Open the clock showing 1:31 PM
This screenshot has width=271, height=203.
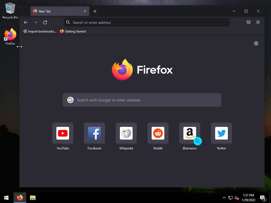(x=249, y=198)
